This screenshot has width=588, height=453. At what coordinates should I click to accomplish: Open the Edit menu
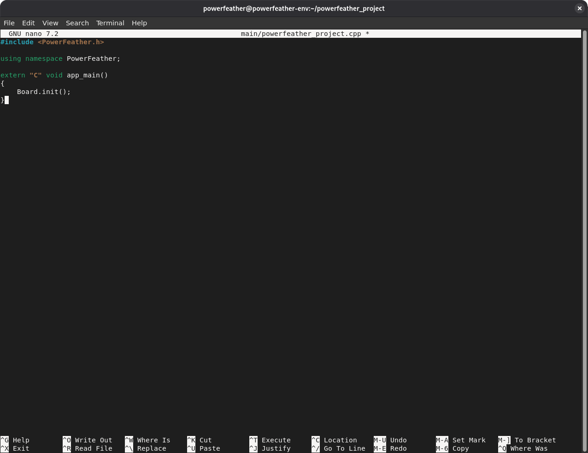tap(29, 23)
